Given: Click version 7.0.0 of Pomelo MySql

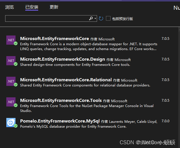Looking at the screenshot, I should 165,121.
